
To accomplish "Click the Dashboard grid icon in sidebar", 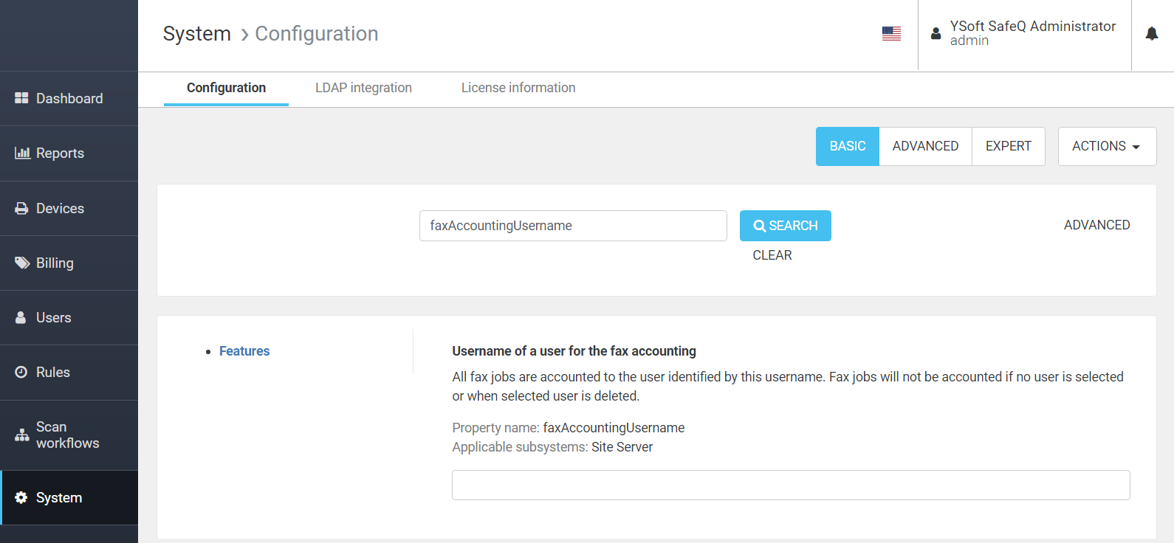I will (21, 98).
